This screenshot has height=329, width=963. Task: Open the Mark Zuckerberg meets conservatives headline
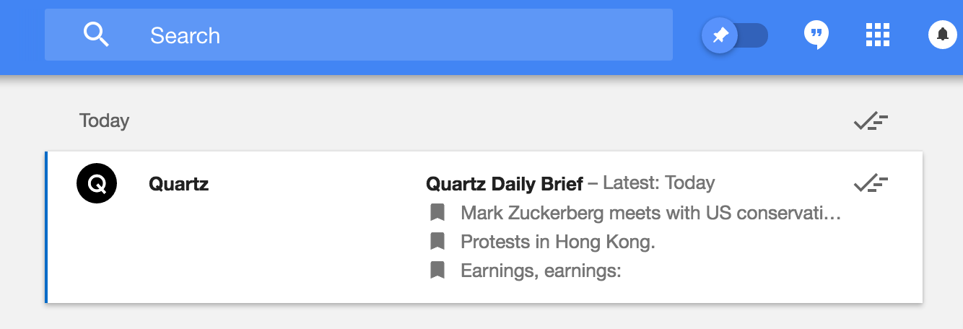651,213
